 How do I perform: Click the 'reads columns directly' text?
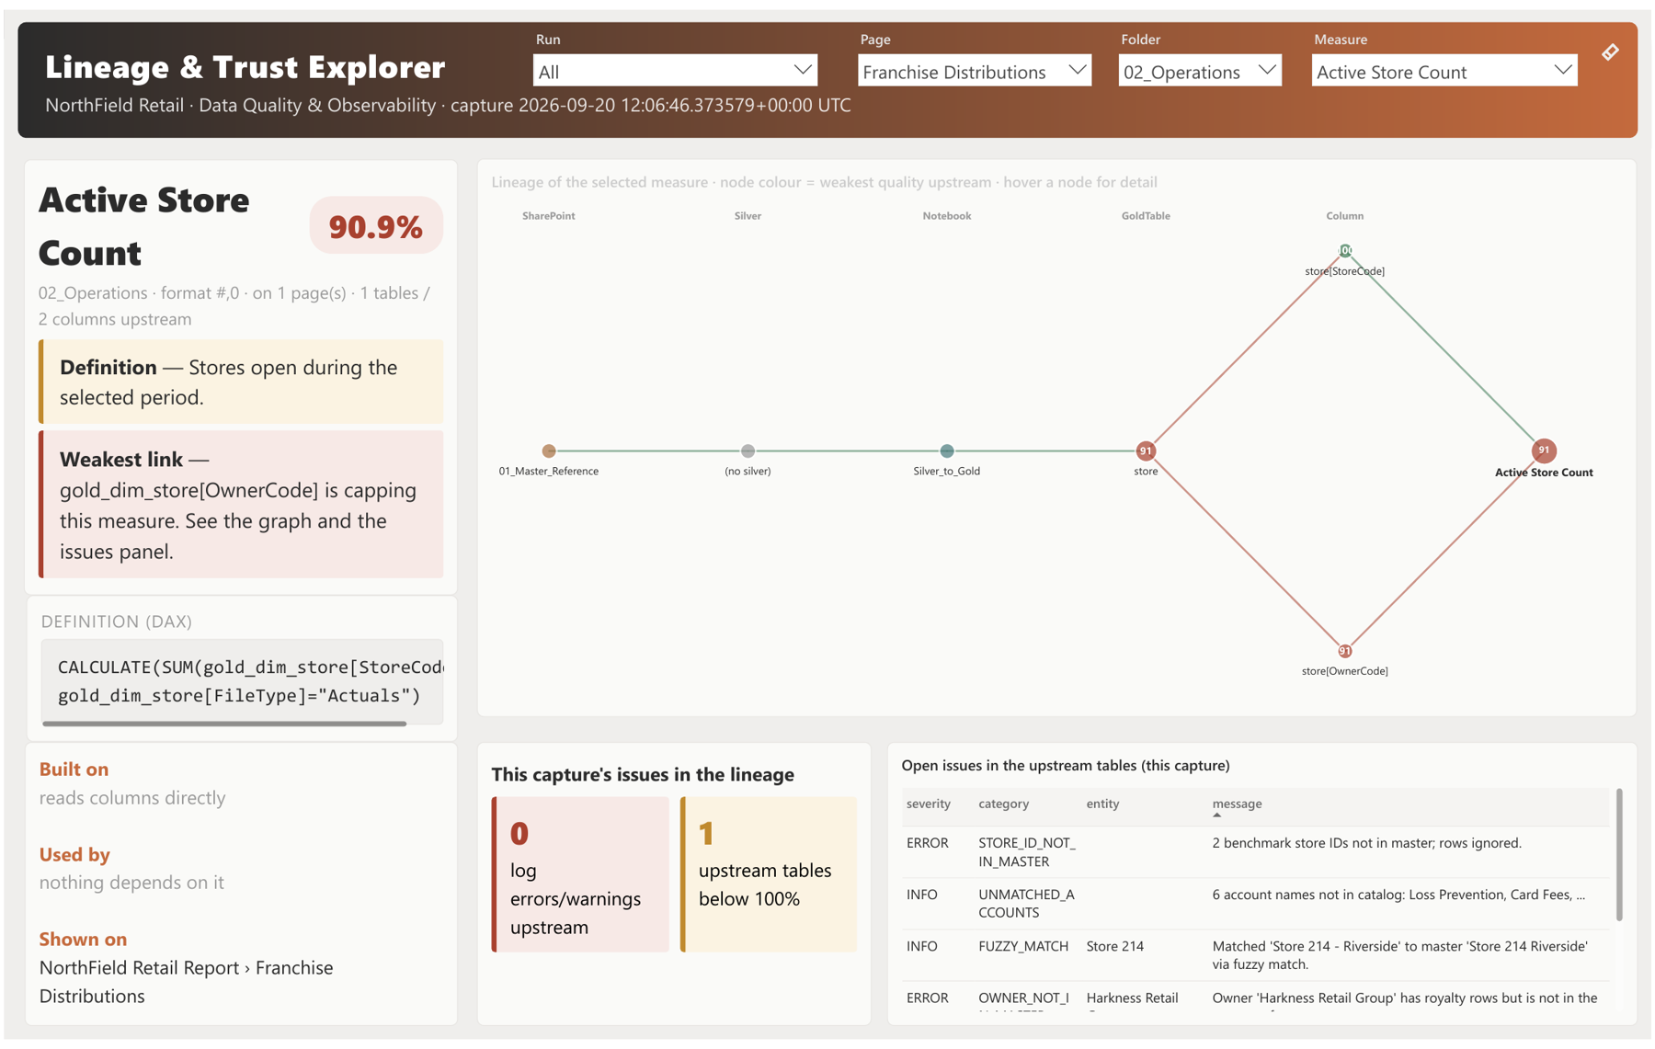[x=132, y=798]
